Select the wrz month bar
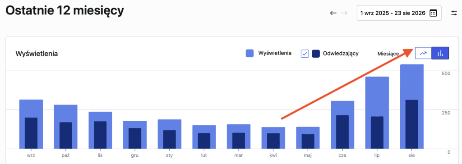The height and width of the screenshot is (164, 462). point(31,124)
